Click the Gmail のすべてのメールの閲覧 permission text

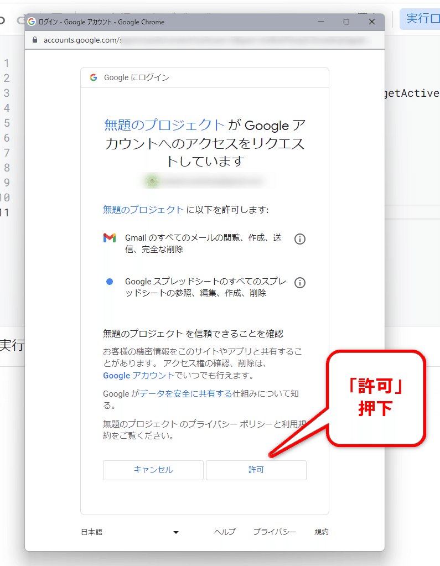coord(203,243)
